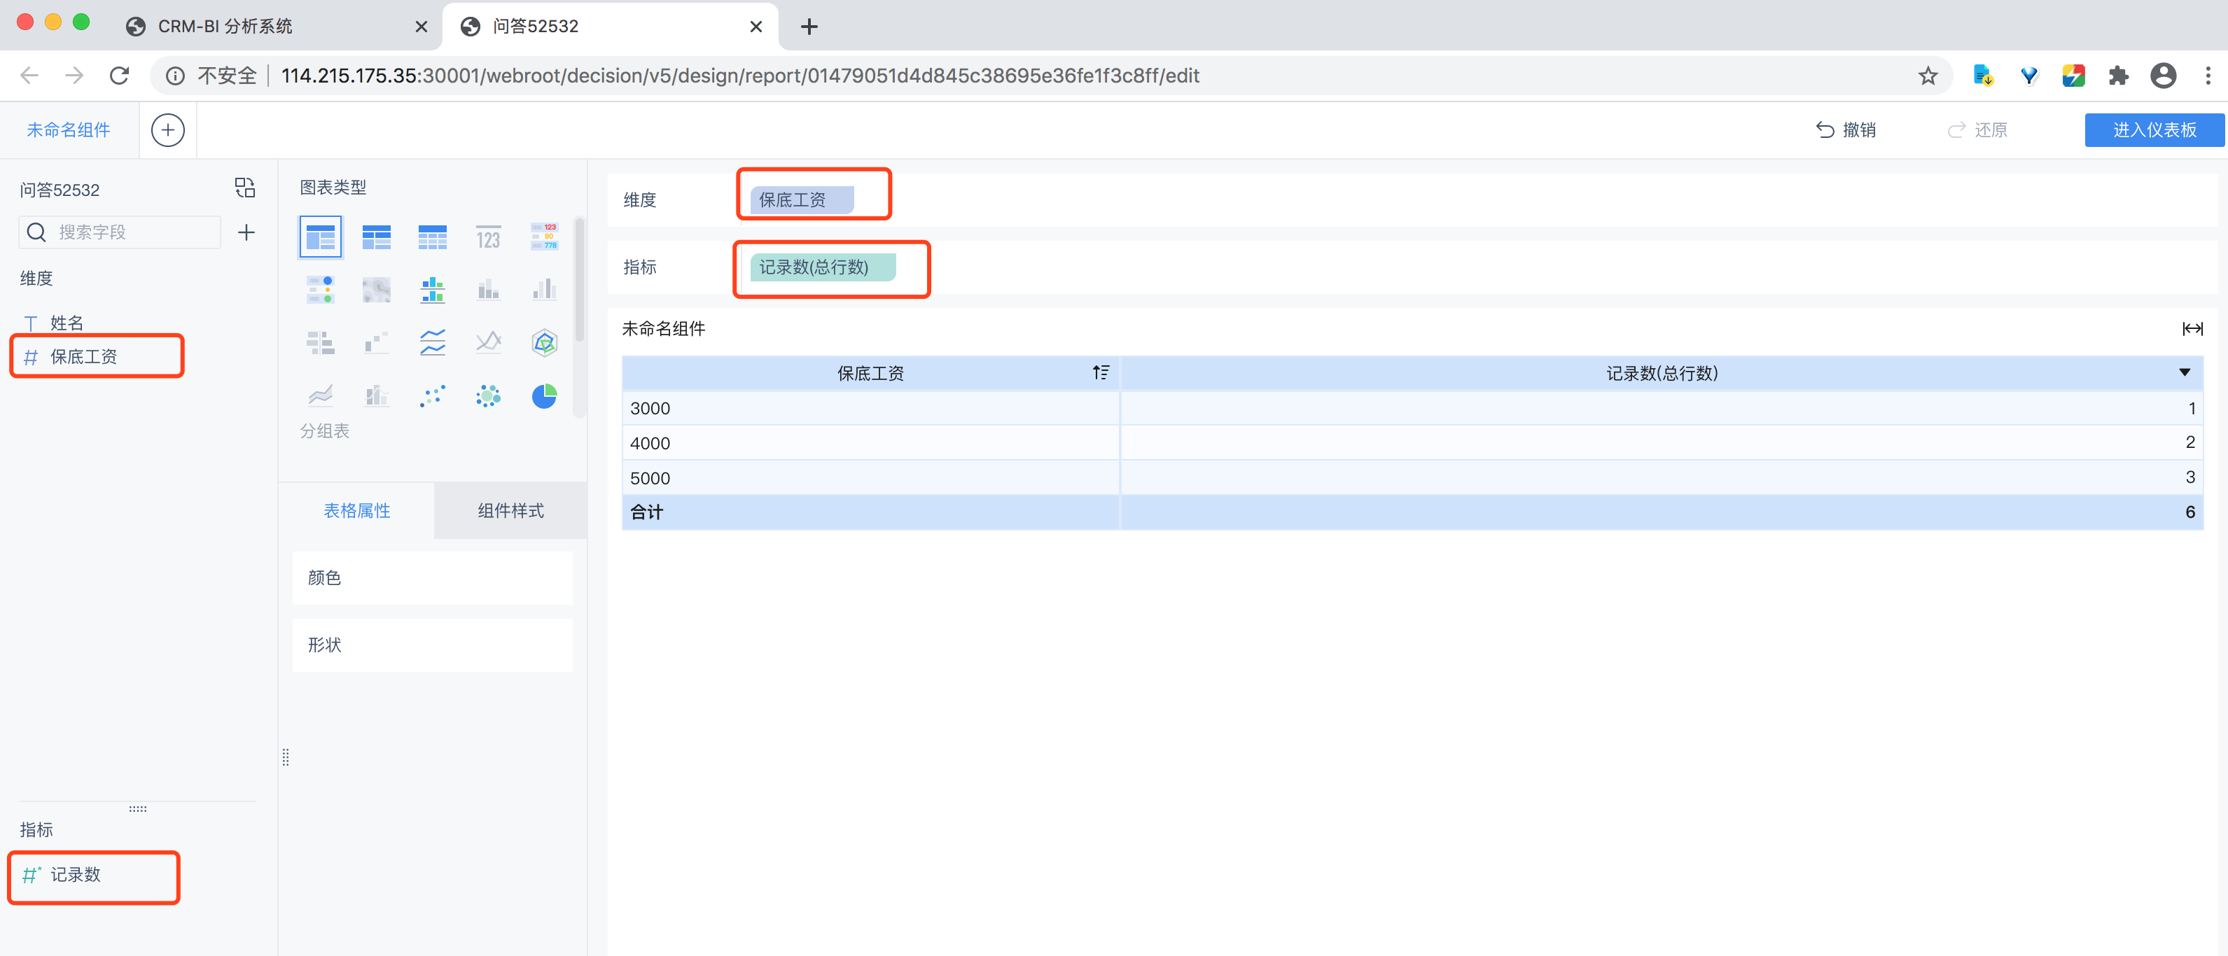The image size is (2228, 956).
Task: Select the scatter plot chart type
Action: [x=433, y=396]
